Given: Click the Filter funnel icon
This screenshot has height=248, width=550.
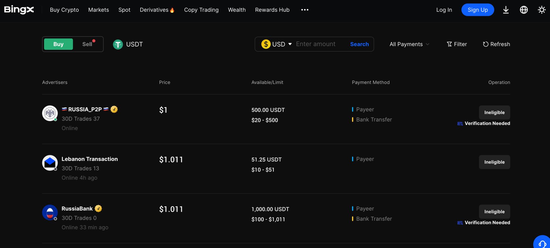Looking at the screenshot, I should [449, 44].
